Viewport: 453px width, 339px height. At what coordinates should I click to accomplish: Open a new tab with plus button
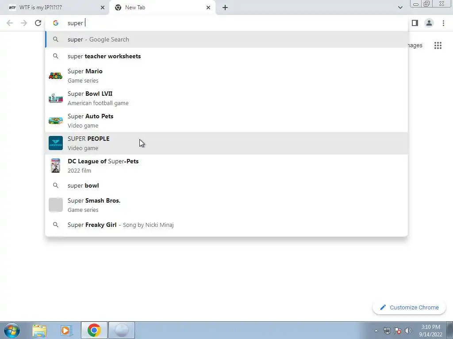[225, 8]
